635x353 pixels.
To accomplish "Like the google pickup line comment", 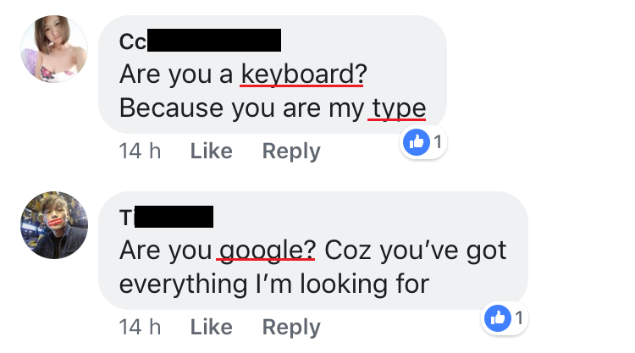I will coord(211,327).
